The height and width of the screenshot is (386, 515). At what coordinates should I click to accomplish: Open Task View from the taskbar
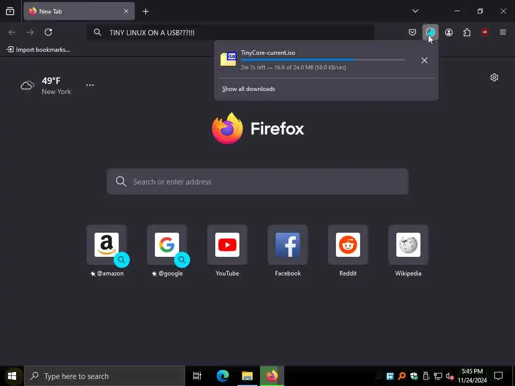coord(197,376)
